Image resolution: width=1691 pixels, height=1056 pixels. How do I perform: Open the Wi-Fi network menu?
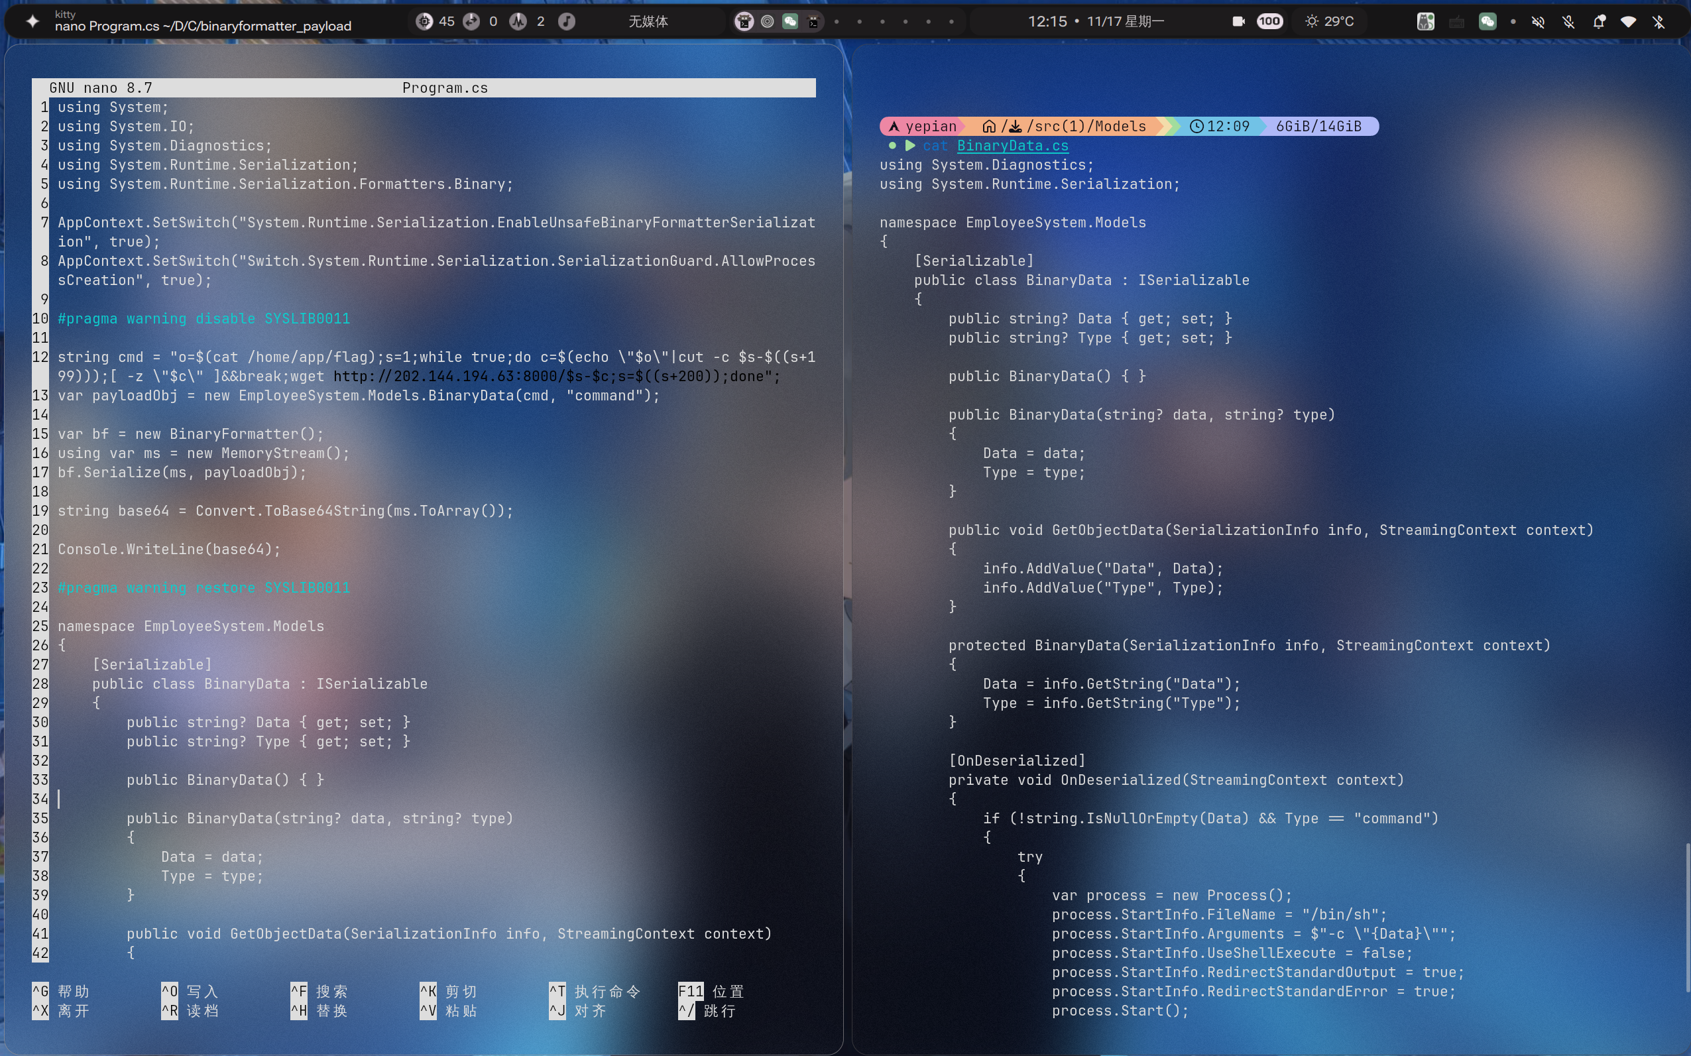pyautogui.click(x=1628, y=22)
